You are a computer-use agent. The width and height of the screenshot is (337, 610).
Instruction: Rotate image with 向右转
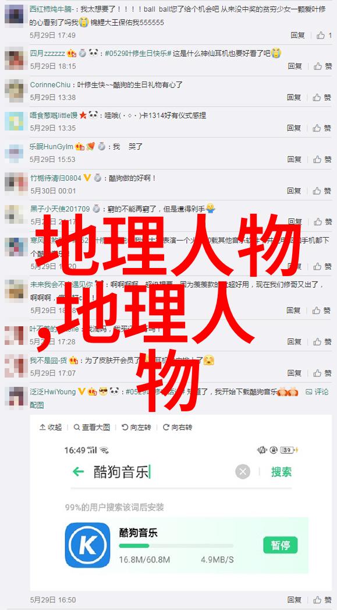point(178,427)
